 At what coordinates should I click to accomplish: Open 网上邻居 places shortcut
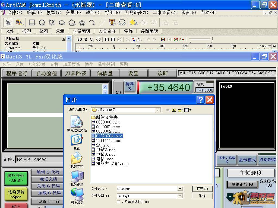[x=77, y=196]
